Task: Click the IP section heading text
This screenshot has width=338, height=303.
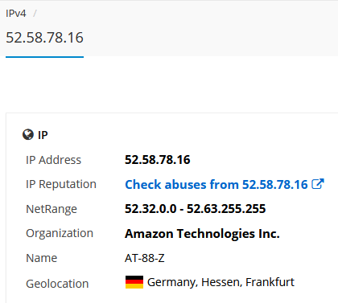Action: (43, 135)
